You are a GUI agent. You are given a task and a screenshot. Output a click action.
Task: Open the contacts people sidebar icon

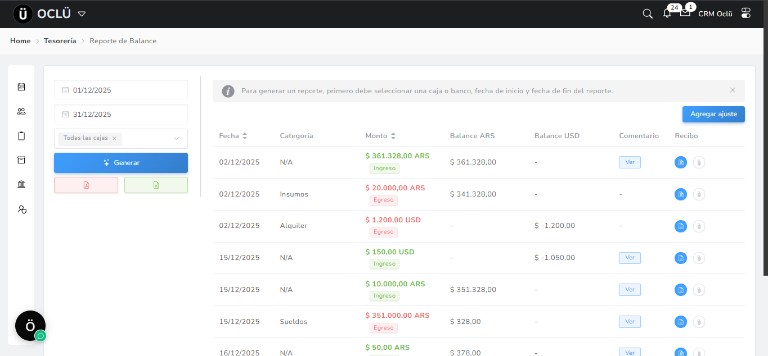click(x=21, y=111)
